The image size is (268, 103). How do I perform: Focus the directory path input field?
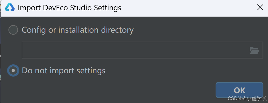click(142, 50)
